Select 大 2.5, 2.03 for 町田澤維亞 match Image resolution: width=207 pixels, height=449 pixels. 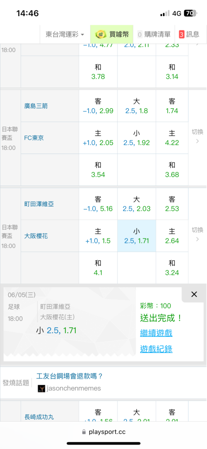137,203
